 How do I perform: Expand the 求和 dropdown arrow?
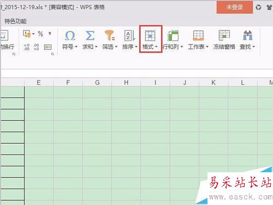click(96, 47)
